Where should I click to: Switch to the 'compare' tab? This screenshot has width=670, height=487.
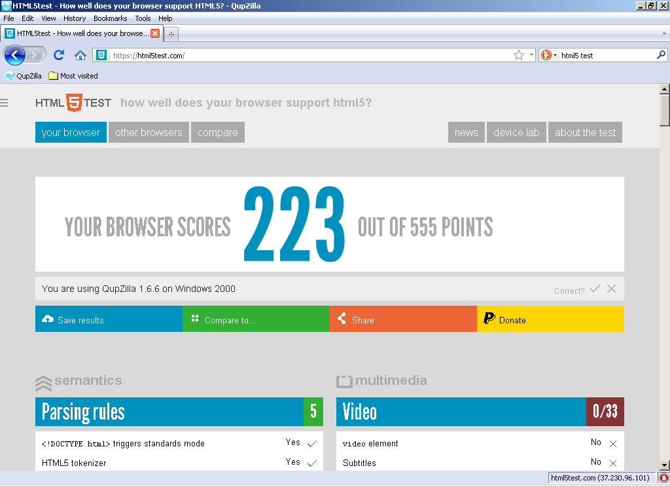(218, 132)
